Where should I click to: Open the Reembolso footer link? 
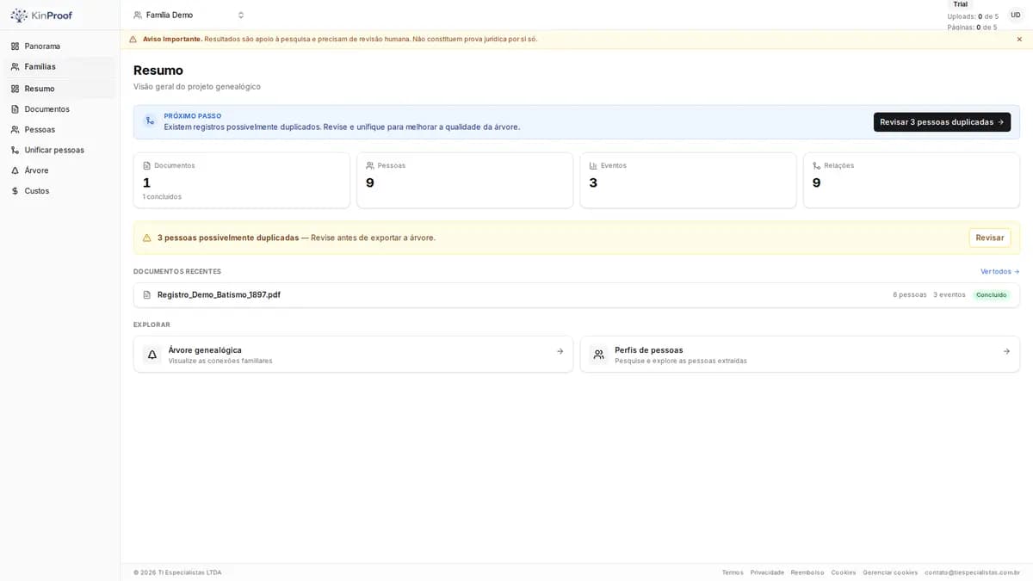(807, 572)
